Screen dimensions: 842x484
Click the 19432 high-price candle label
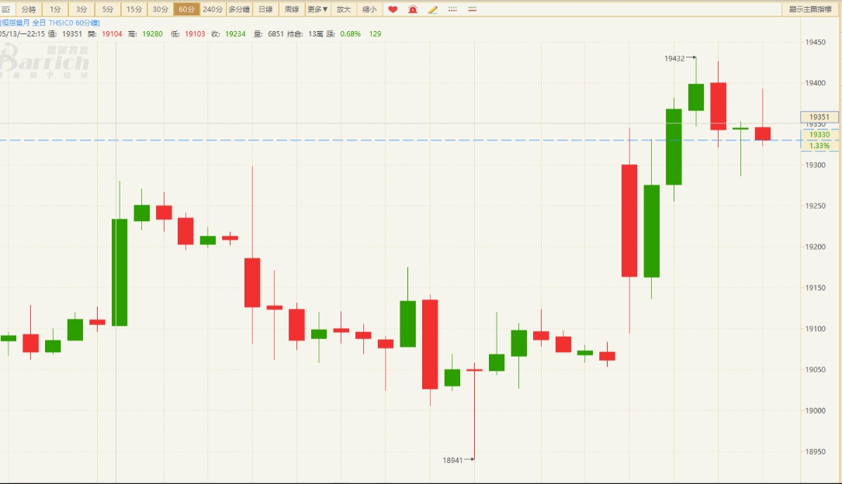point(675,58)
